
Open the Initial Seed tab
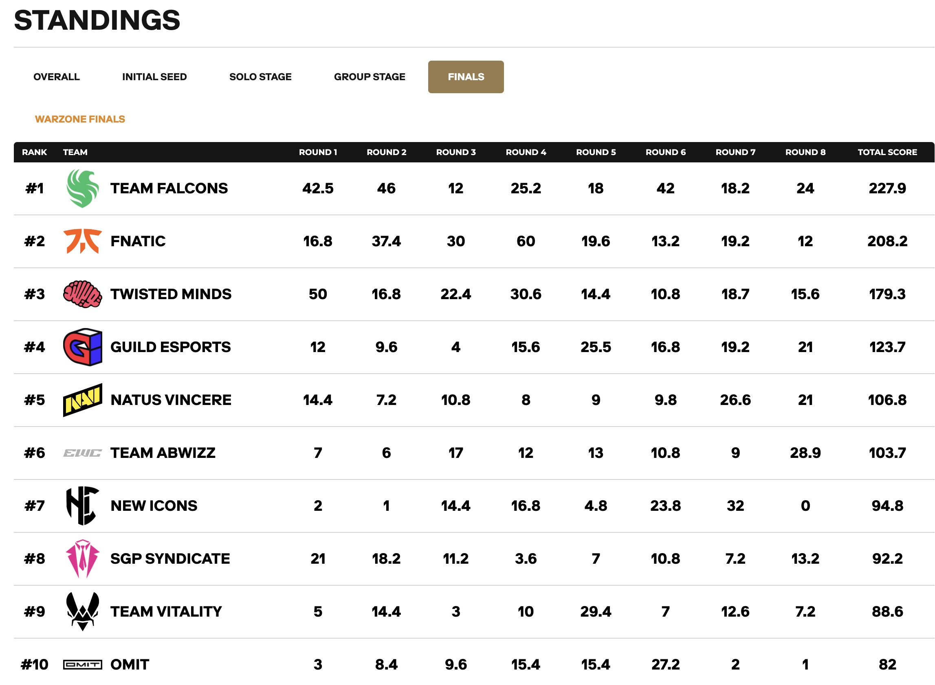point(154,77)
